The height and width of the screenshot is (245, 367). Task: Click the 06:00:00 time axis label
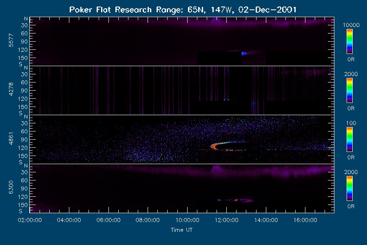tap(108, 220)
